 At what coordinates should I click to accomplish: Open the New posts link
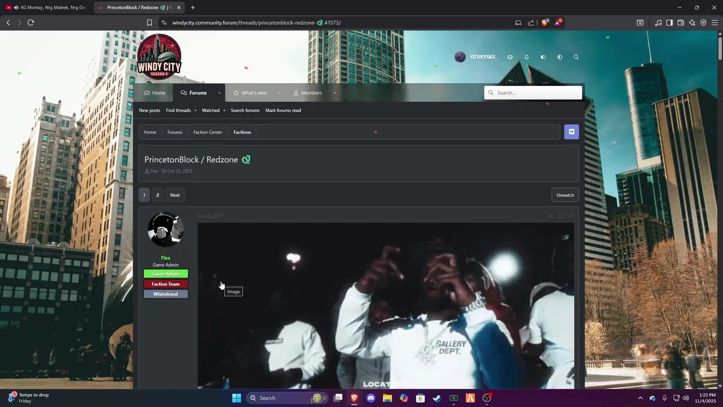point(150,110)
